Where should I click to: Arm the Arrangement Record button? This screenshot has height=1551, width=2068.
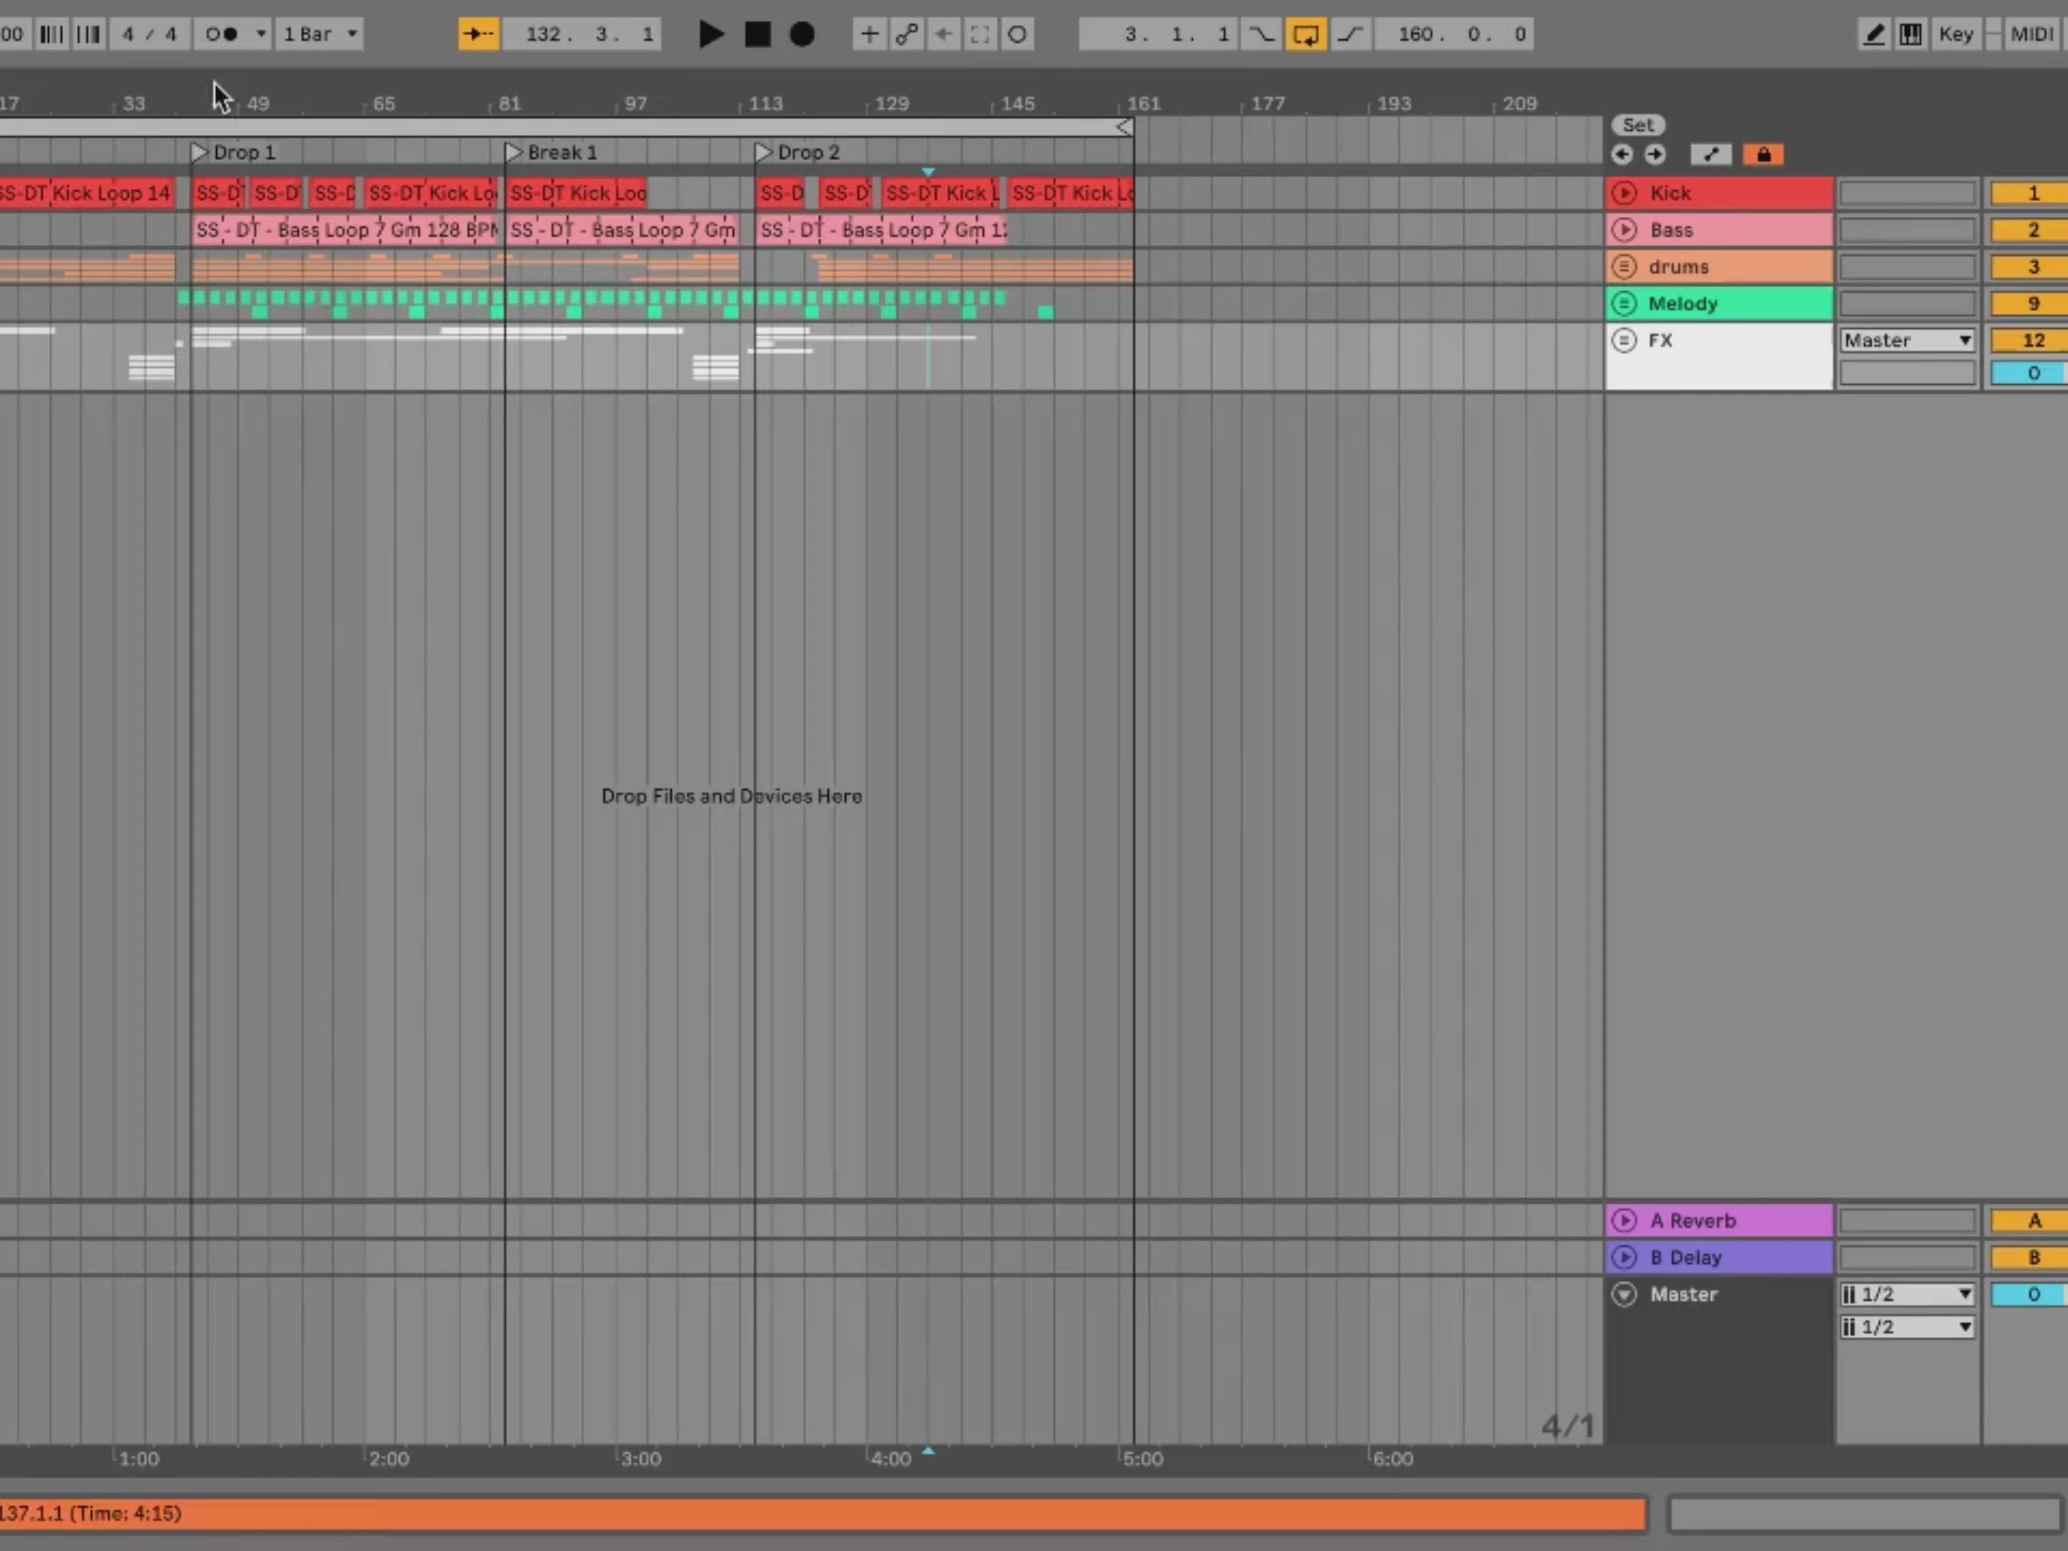click(x=802, y=34)
